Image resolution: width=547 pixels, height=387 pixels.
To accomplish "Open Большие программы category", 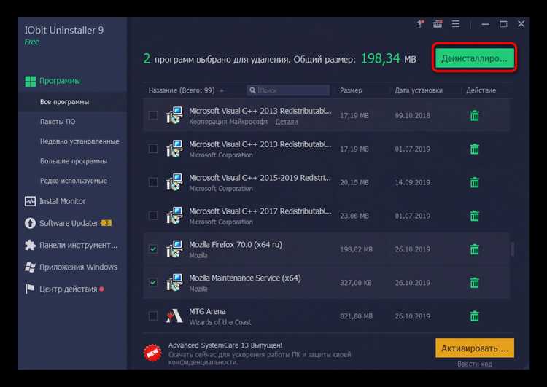I will [72, 161].
